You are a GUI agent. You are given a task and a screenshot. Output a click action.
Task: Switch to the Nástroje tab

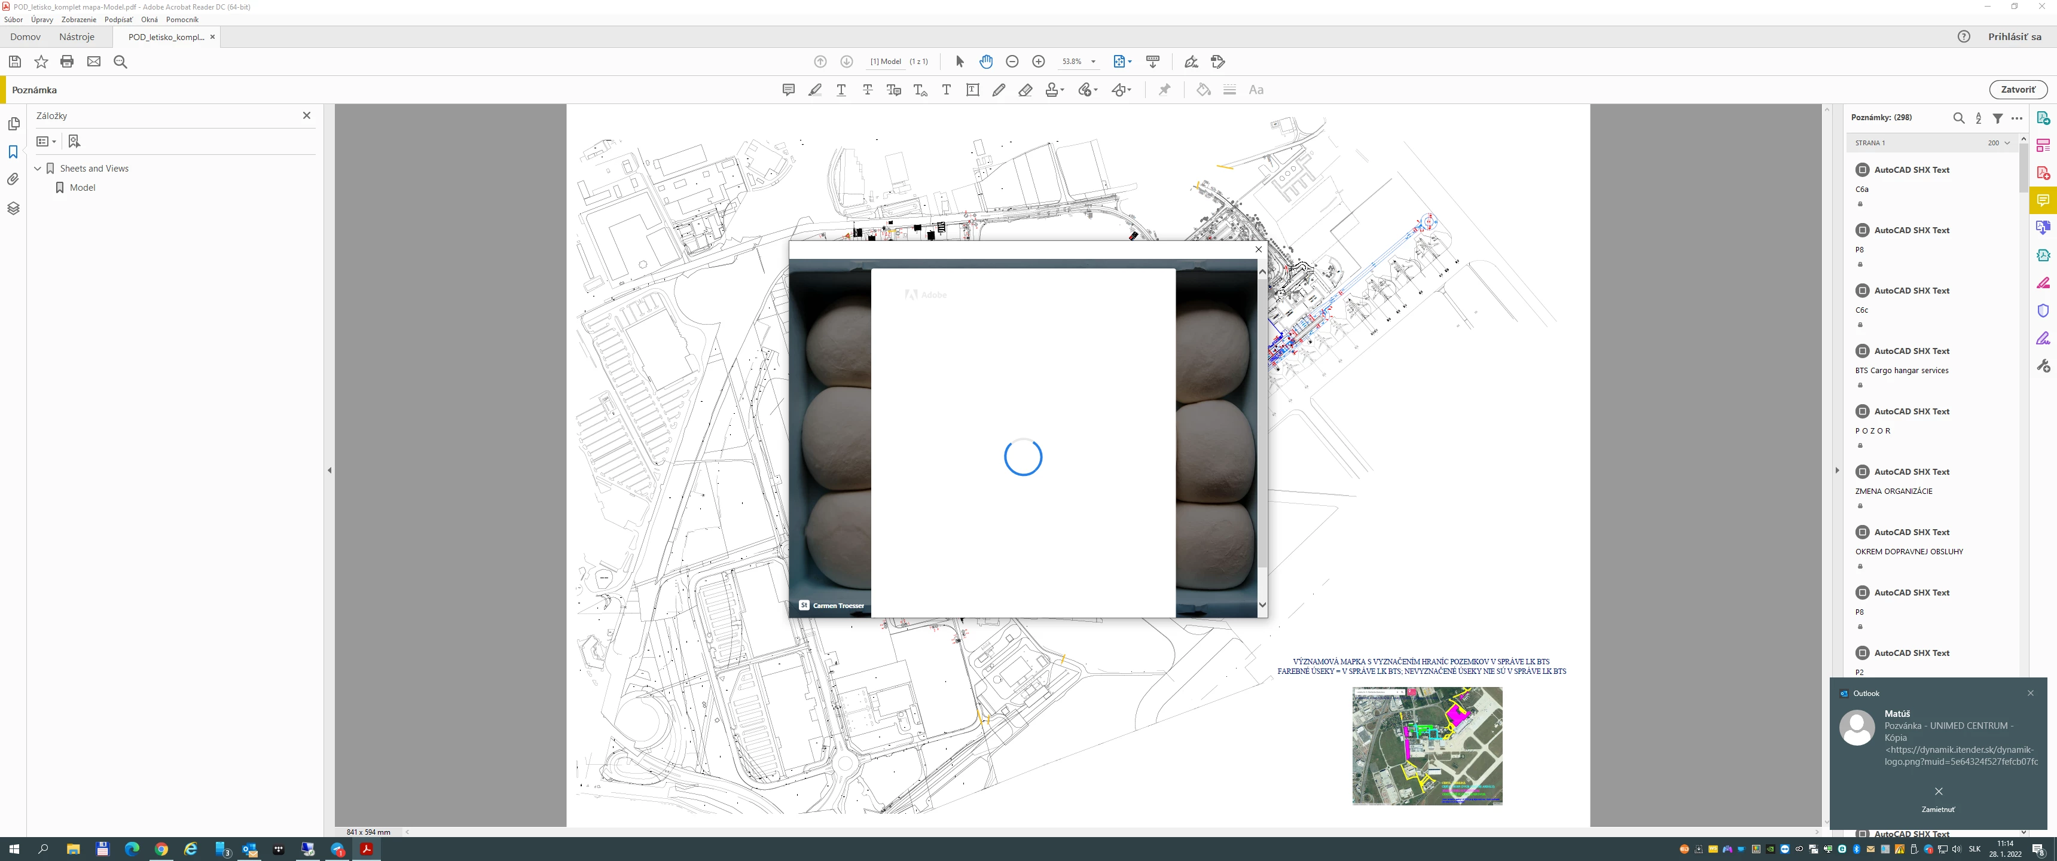pos(77,36)
